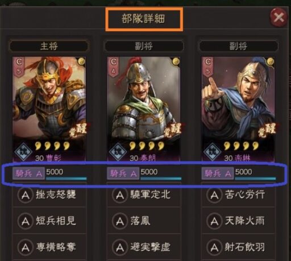This screenshot has width=291, height=261.
Task: Tap the 魏 faction emblem on 曹彰's card
Action: (23, 152)
